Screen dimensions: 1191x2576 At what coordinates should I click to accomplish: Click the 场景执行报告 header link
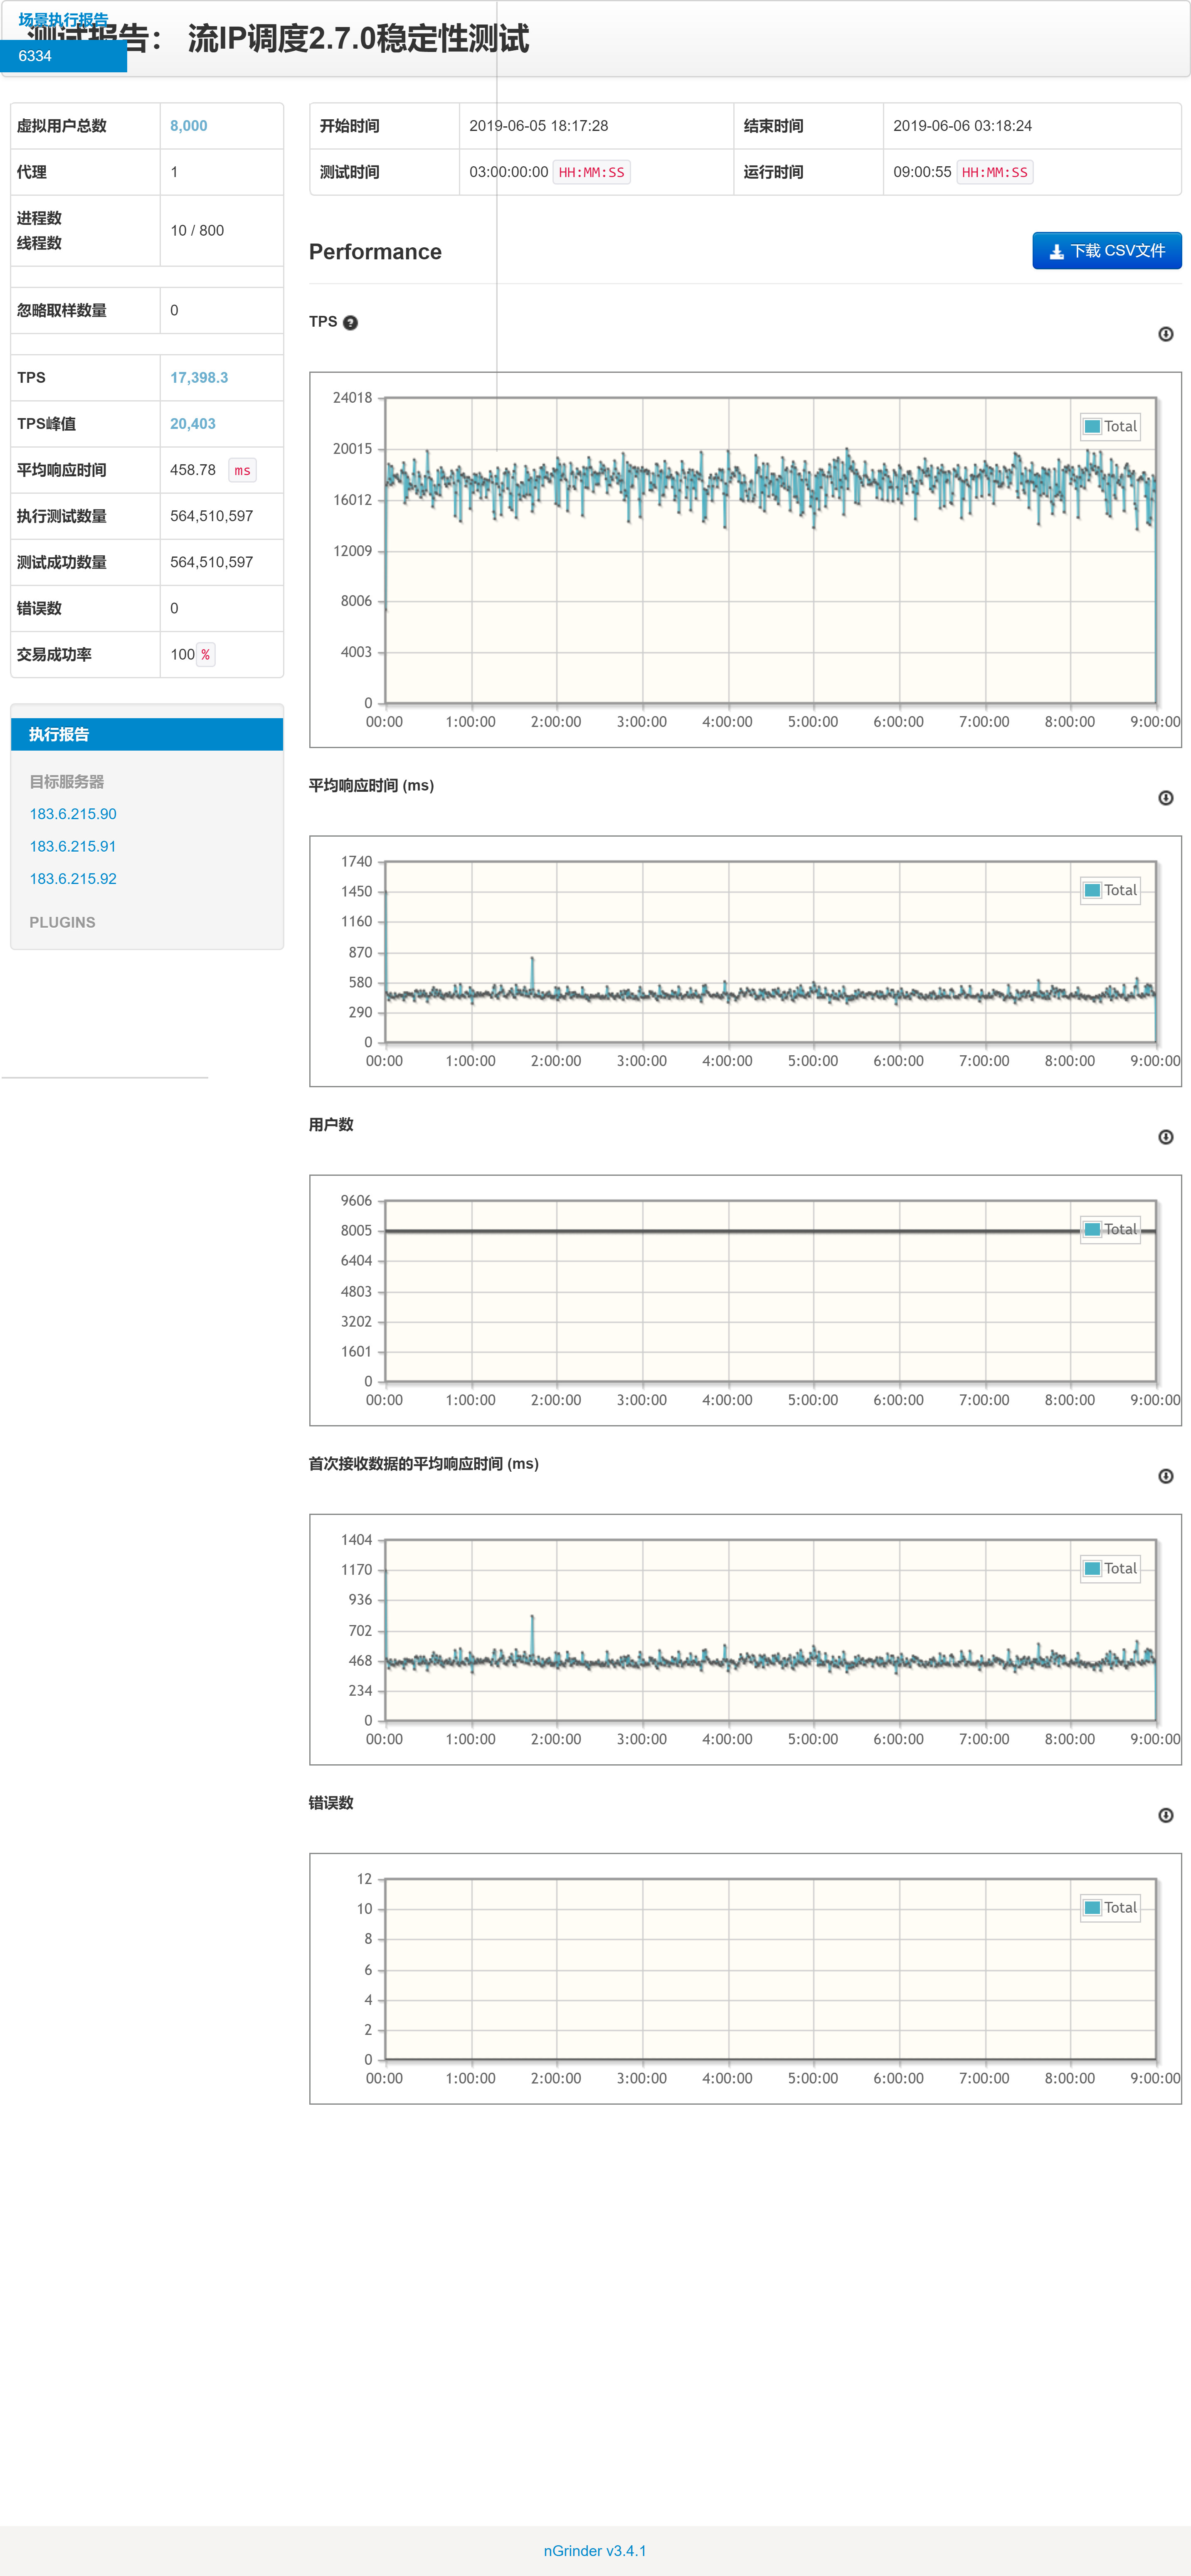tap(63, 19)
